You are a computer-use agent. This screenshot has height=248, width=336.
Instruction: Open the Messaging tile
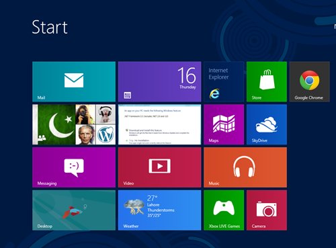74,167
